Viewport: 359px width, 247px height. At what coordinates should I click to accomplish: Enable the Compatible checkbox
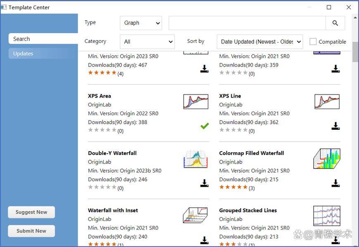pos(313,42)
